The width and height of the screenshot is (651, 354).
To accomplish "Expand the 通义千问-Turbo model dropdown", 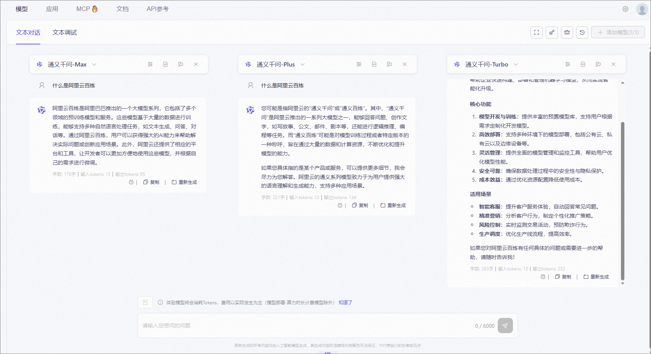I will point(516,65).
